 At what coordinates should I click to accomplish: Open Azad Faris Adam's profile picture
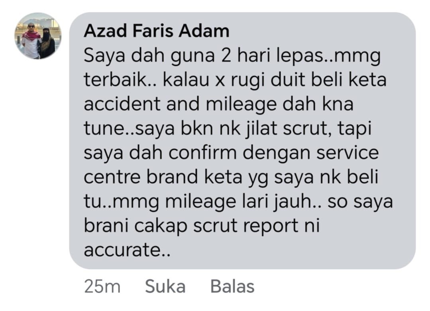(x=38, y=36)
